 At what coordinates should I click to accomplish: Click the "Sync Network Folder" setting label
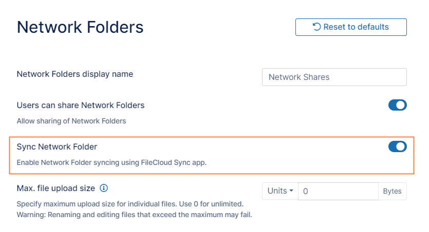tap(57, 147)
